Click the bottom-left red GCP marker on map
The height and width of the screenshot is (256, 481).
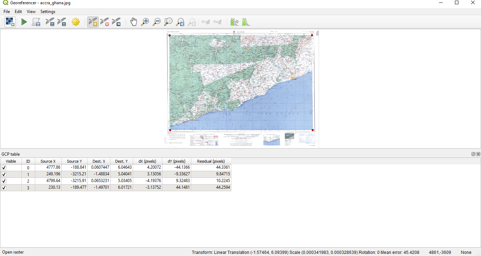click(x=170, y=130)
